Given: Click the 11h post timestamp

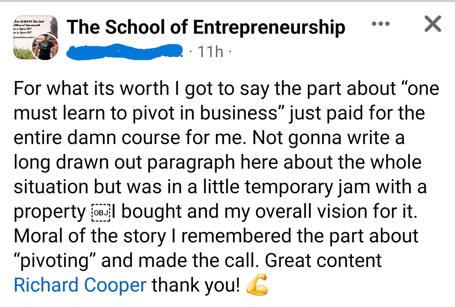Looking at the screenshot, I should (x=210, y=51).
